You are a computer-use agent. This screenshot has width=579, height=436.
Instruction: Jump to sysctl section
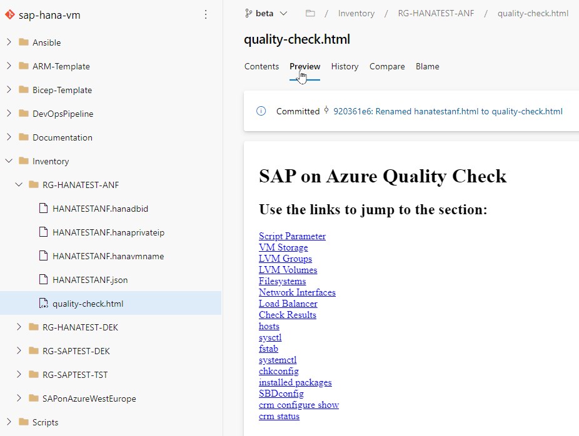coord(270,337)
